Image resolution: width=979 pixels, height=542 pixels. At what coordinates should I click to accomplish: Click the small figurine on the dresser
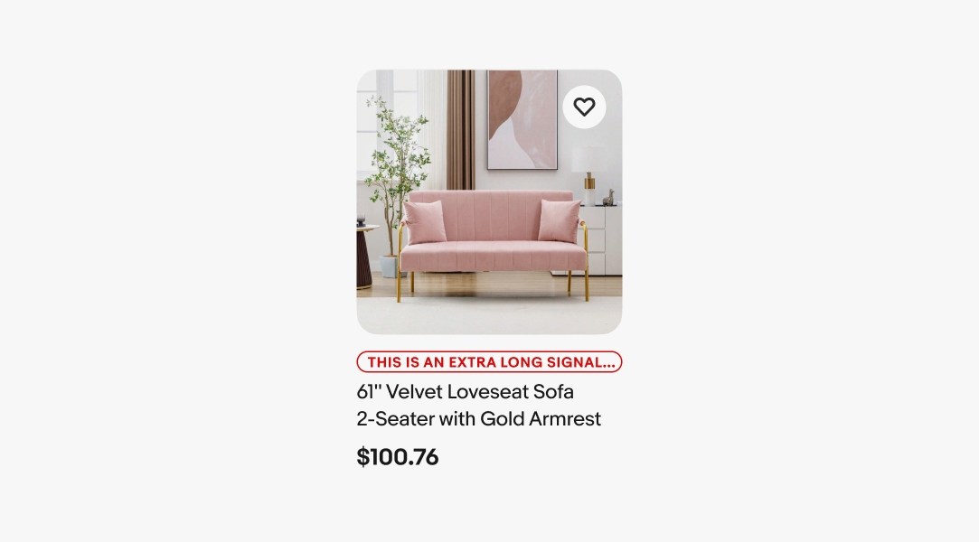(x=609, y=197)
